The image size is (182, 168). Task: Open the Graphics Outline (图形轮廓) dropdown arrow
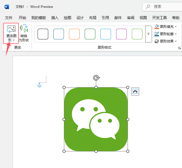[176, 34]
